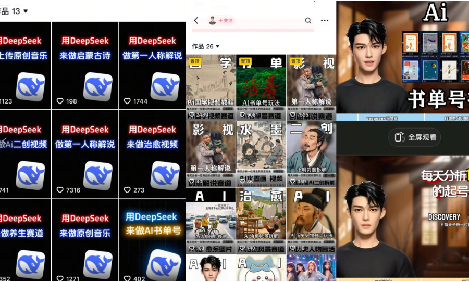Expand the 作品 13 dropdown arrow
The width and height of the screenshot is (469, 282).
pos(26,11)
